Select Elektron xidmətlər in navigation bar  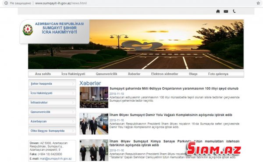[164, 74]
